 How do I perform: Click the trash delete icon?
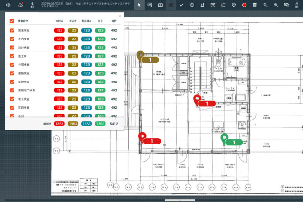[x=255, y=5]
